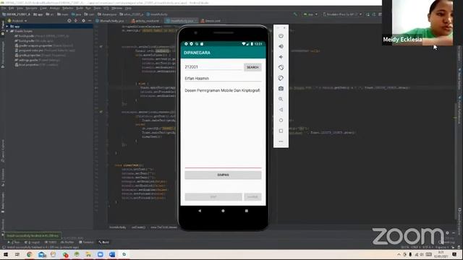Click the emulator Rotate Left icon
Screen dimensions: 463x260
pyautogui.click(x=281, y=67)
